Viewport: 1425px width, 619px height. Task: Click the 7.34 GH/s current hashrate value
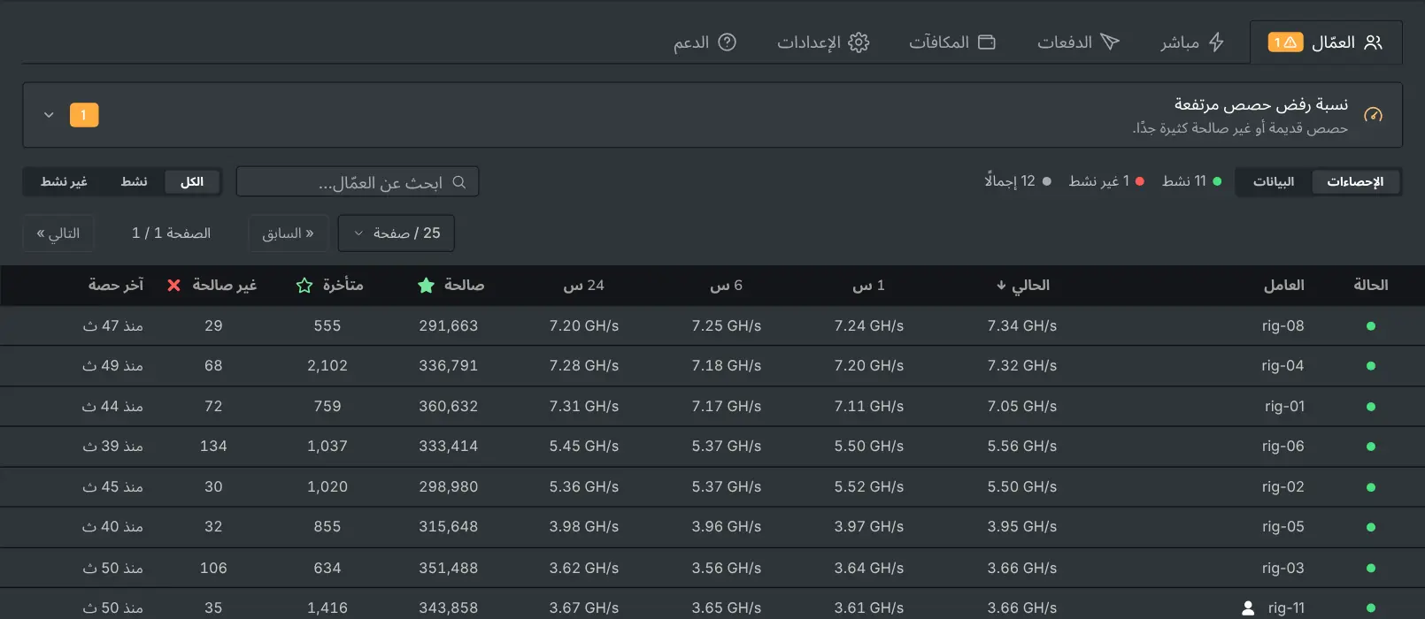point(1022,326)
